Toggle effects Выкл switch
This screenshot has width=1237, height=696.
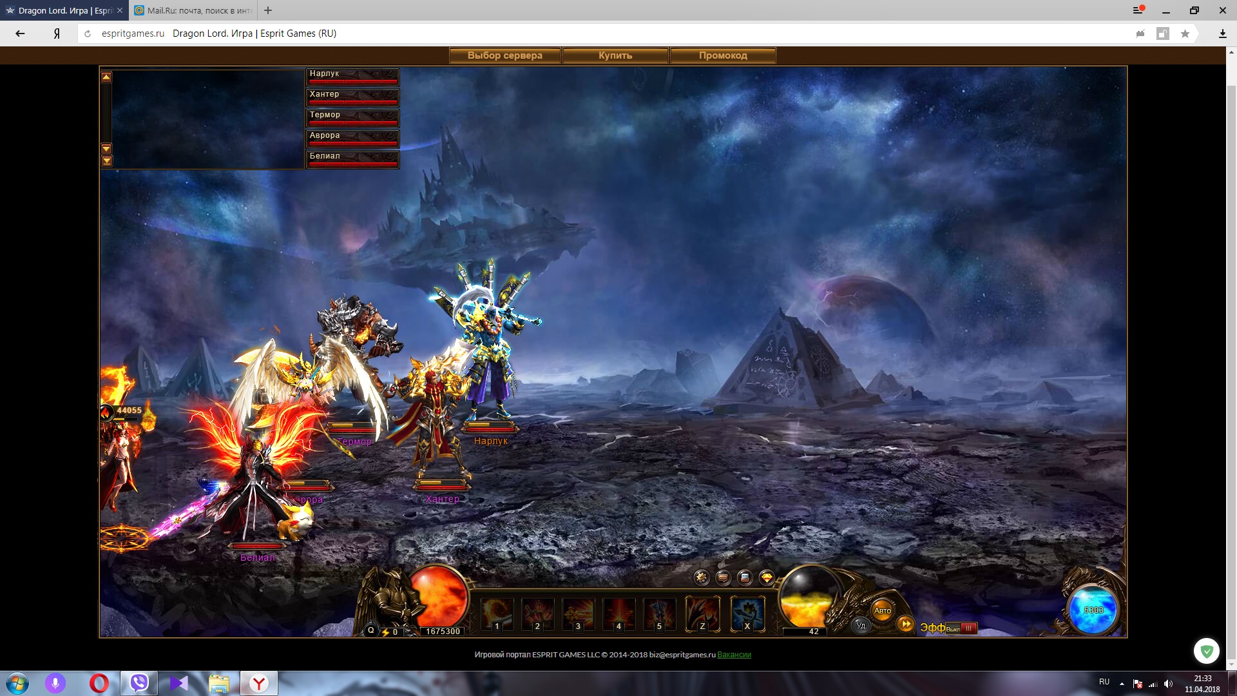click(x=962, y=628)
